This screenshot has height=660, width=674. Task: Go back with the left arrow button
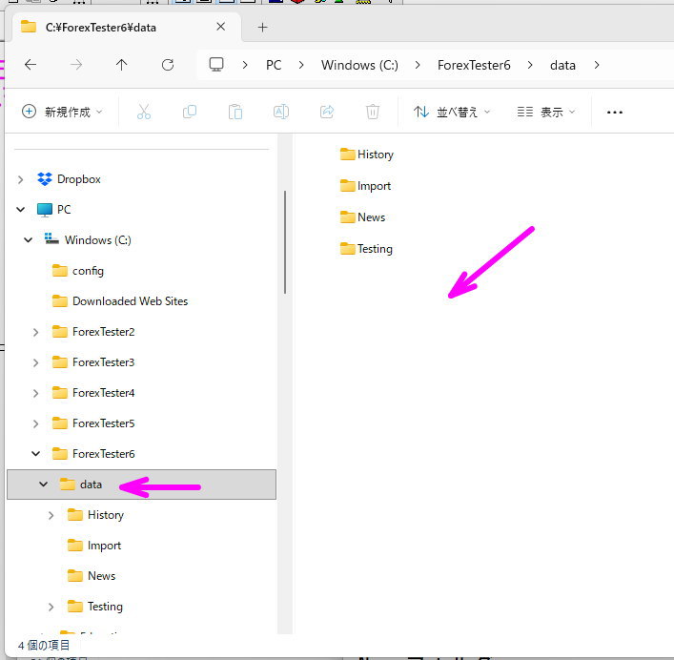(31, 65)
